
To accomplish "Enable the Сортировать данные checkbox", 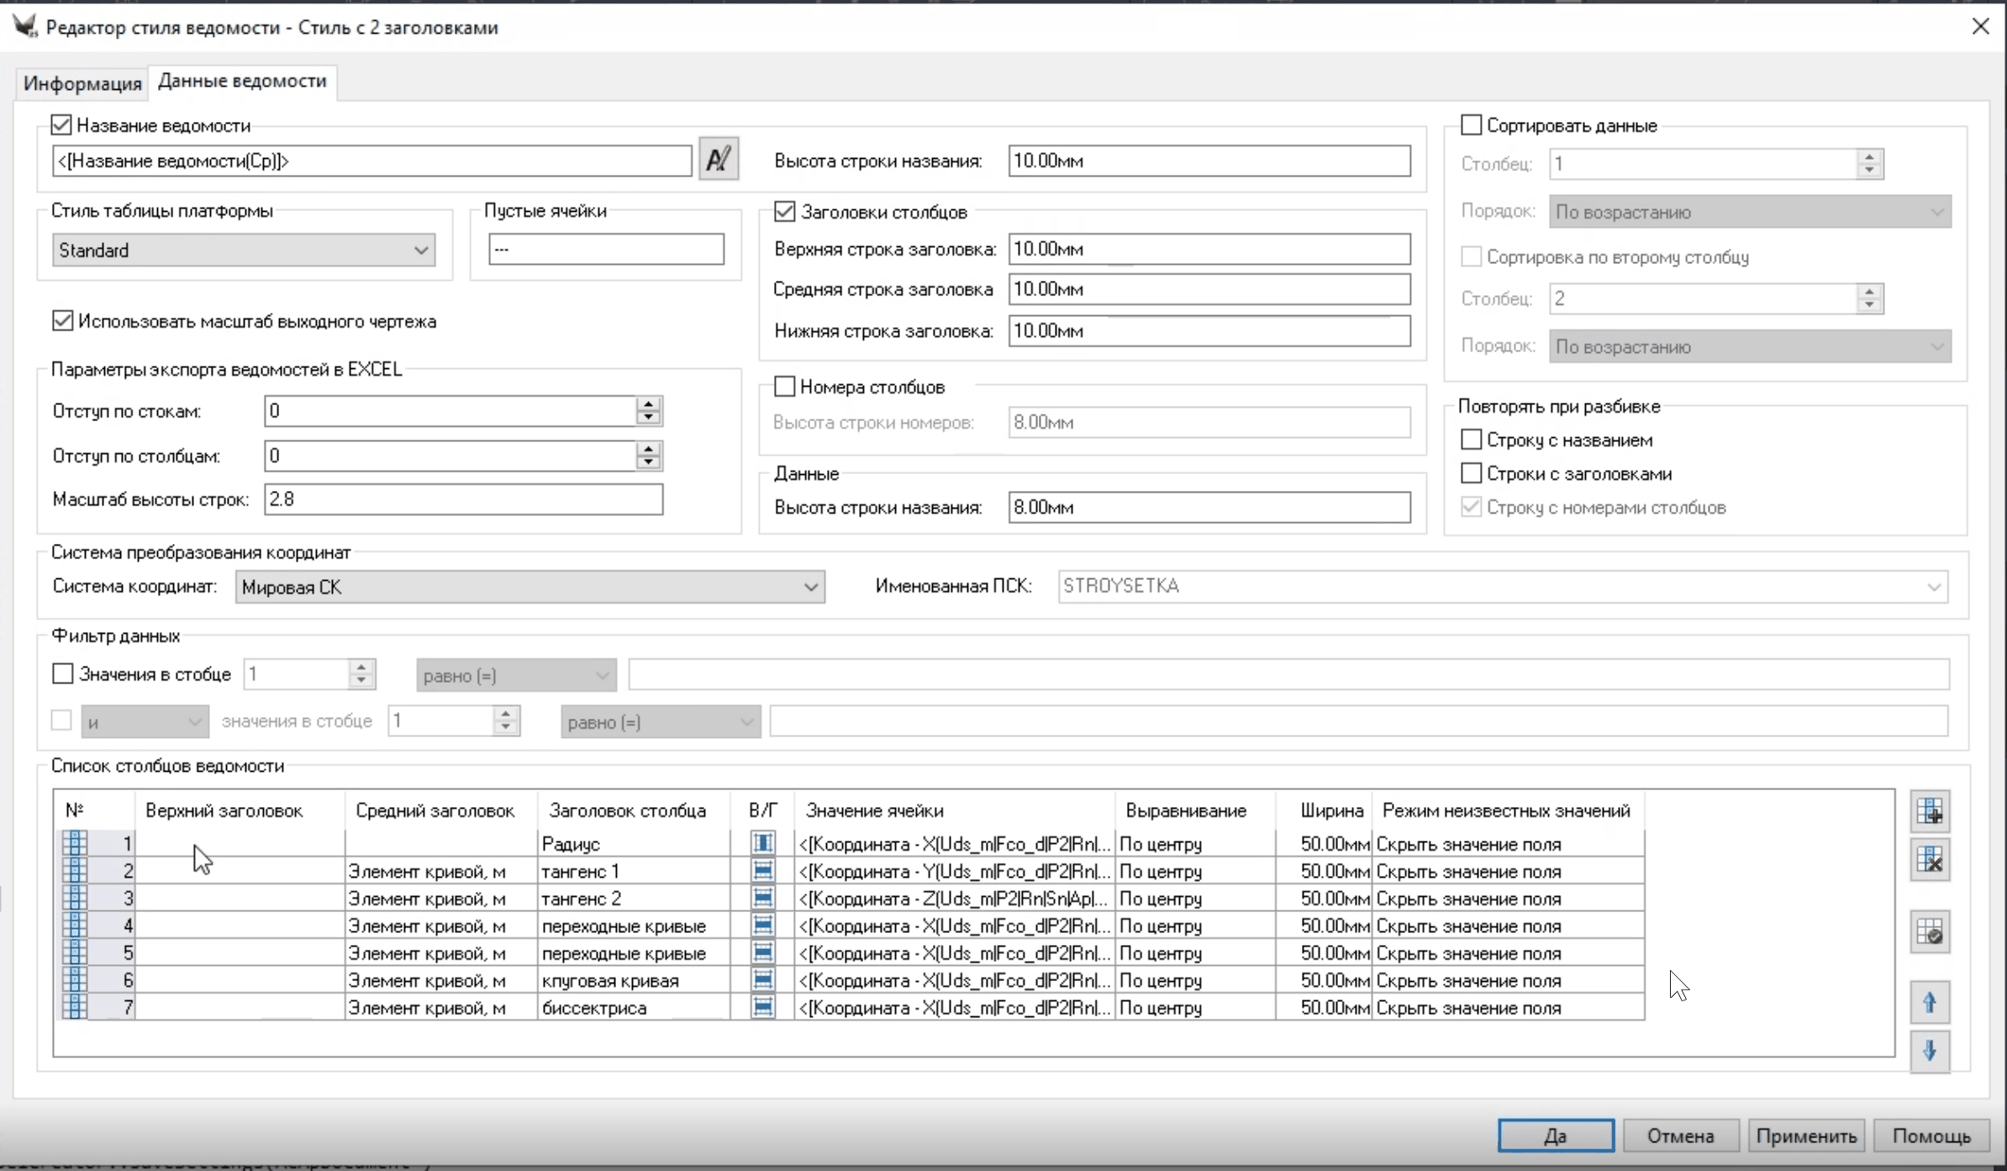I will (x=1471, y=125).
